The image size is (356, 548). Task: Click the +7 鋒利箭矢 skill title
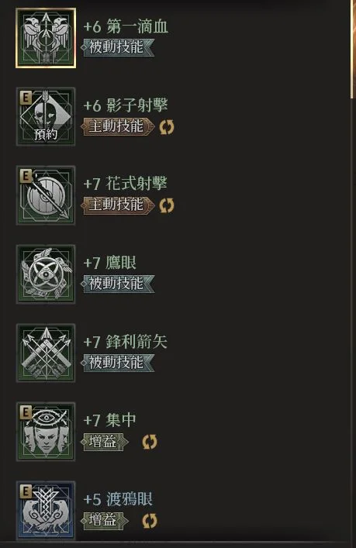tap(126, 342)
